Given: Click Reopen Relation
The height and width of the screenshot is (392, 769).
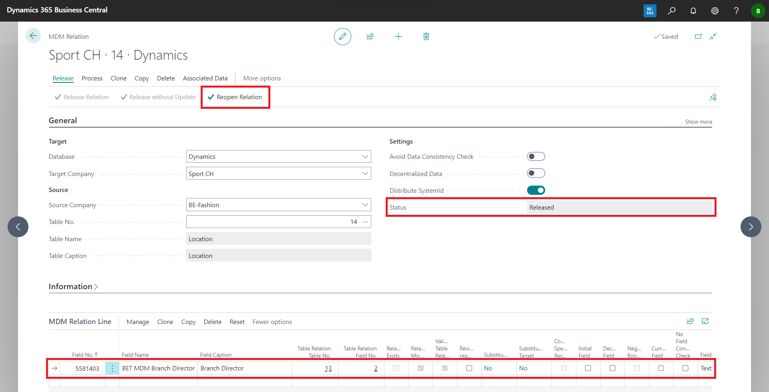Looking at the screenshot, I should (x=235, y=97).
